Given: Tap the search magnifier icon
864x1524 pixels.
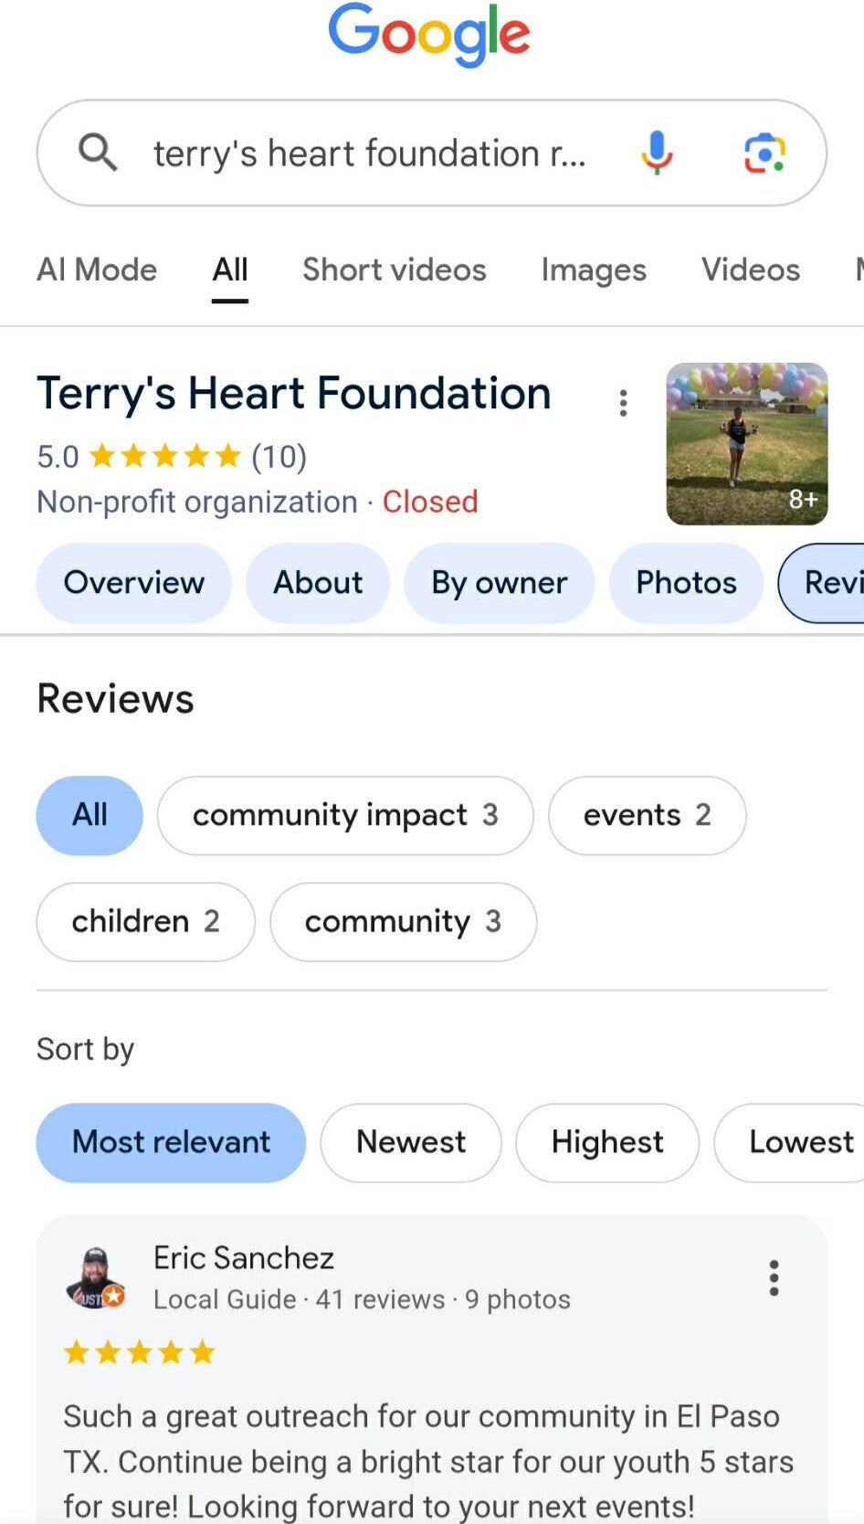Looking at the screenshot, I should click(x=98, y=153).
